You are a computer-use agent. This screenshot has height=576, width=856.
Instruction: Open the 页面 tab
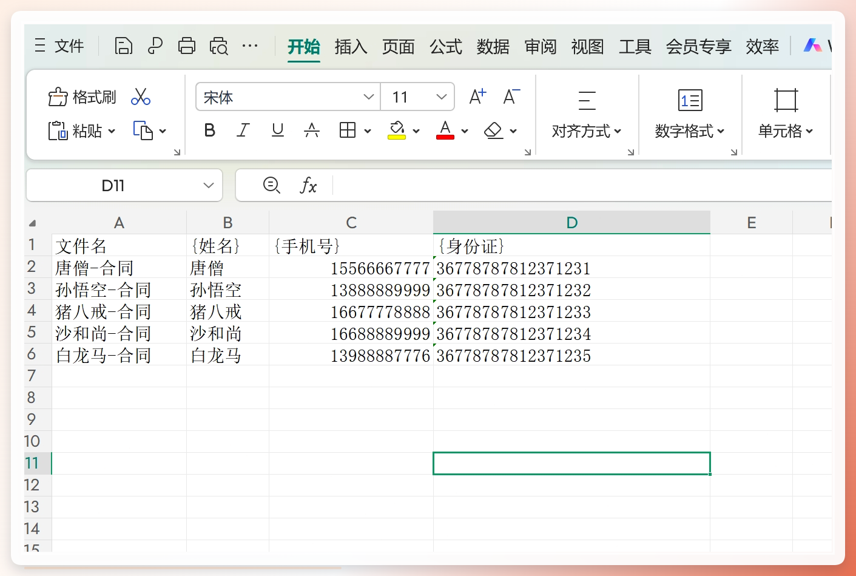tap(399, 47)
